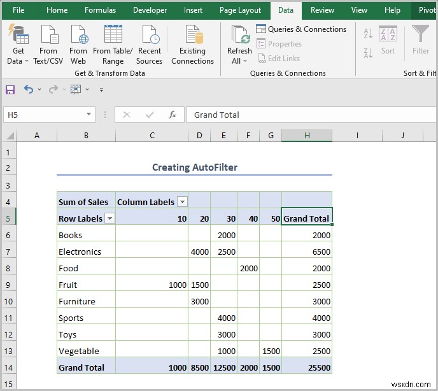This screenshot has height=391, width=438.
Task: Open the Sort dialog
Action: 388,41
